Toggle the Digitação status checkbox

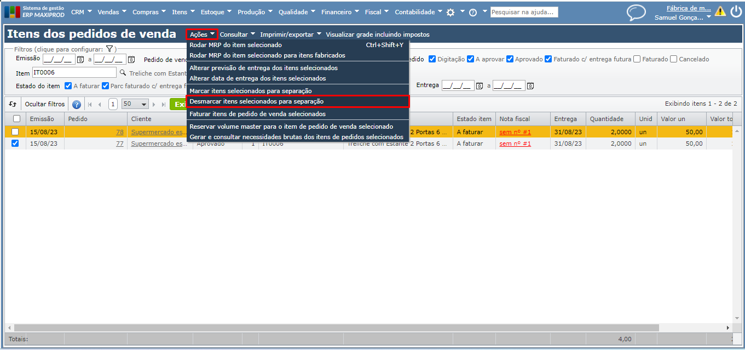pos(432,59)
